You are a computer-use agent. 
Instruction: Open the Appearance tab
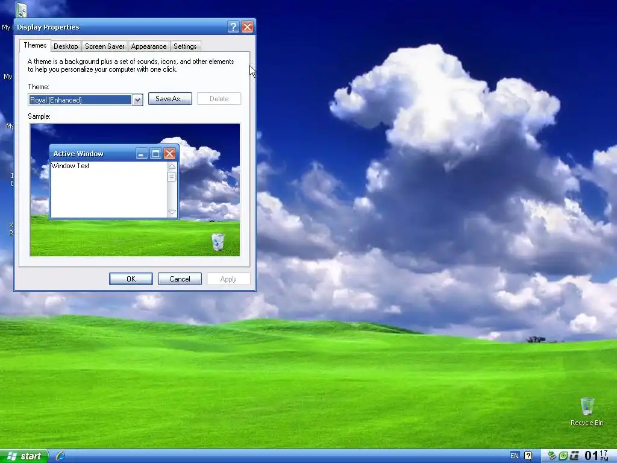(x=149, y=46)
